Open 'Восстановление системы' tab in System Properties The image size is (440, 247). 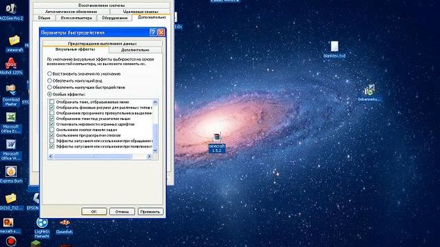point(101,5)
